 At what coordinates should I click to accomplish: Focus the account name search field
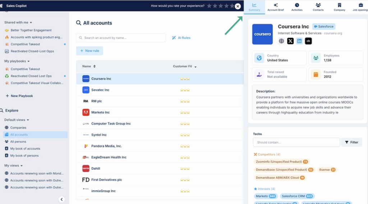pyautogui.click(x=121, y=38)
